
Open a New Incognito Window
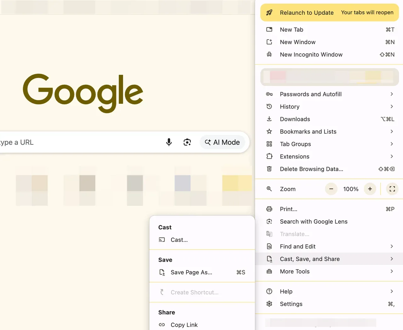[329, 54]
